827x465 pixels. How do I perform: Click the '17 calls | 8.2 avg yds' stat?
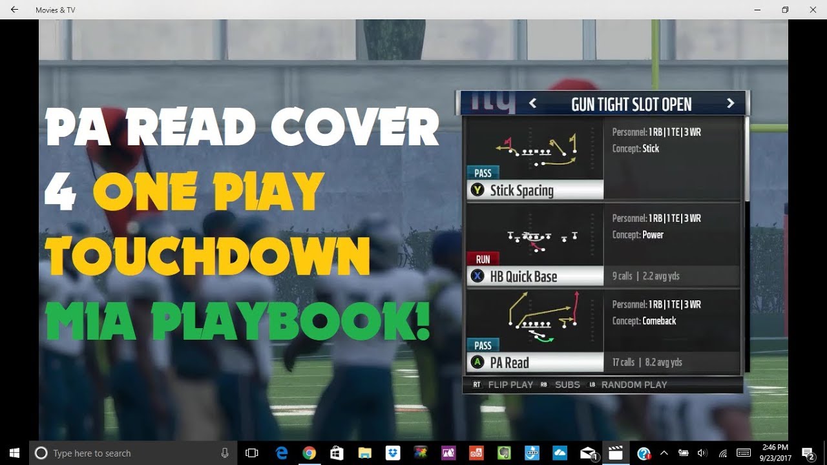(x=647, y=362)
